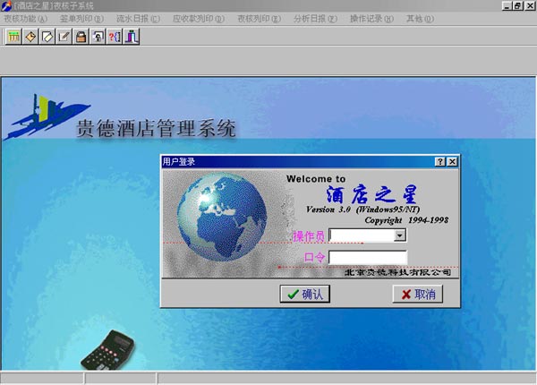The width and height of the screenshot is (537, 385).
Task: Open the 夜核功能(A) menu
Action: pos(26,19)
